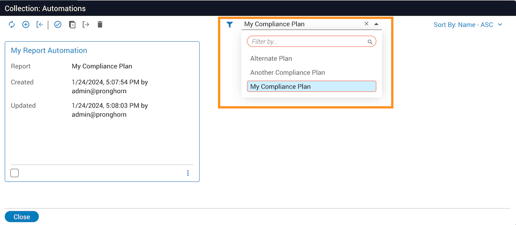The width and height of the screenshot is (516, 225).
Task: Click the add new automation plus icon
Action: tap(26, 24)
